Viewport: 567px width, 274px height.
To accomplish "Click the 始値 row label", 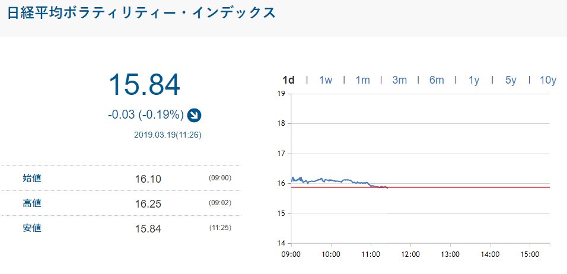I will pyautogui.click(x=32, y=178).
